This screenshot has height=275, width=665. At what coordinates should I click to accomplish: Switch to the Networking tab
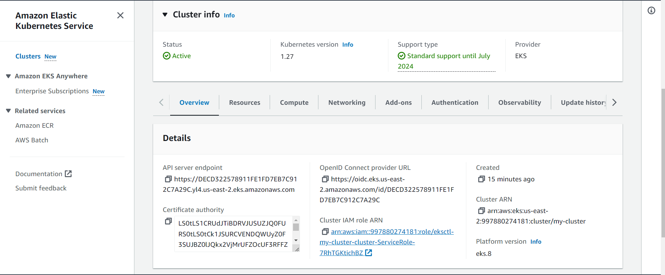347,103
